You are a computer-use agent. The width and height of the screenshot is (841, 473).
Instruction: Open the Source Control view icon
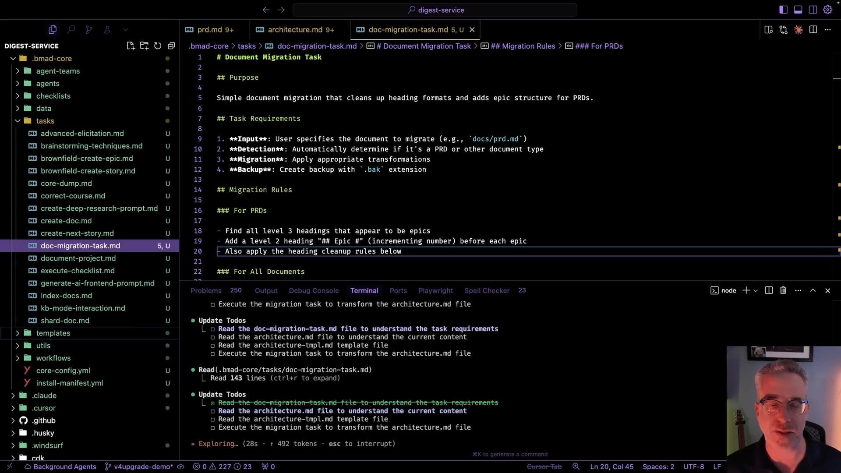point(89,29)
